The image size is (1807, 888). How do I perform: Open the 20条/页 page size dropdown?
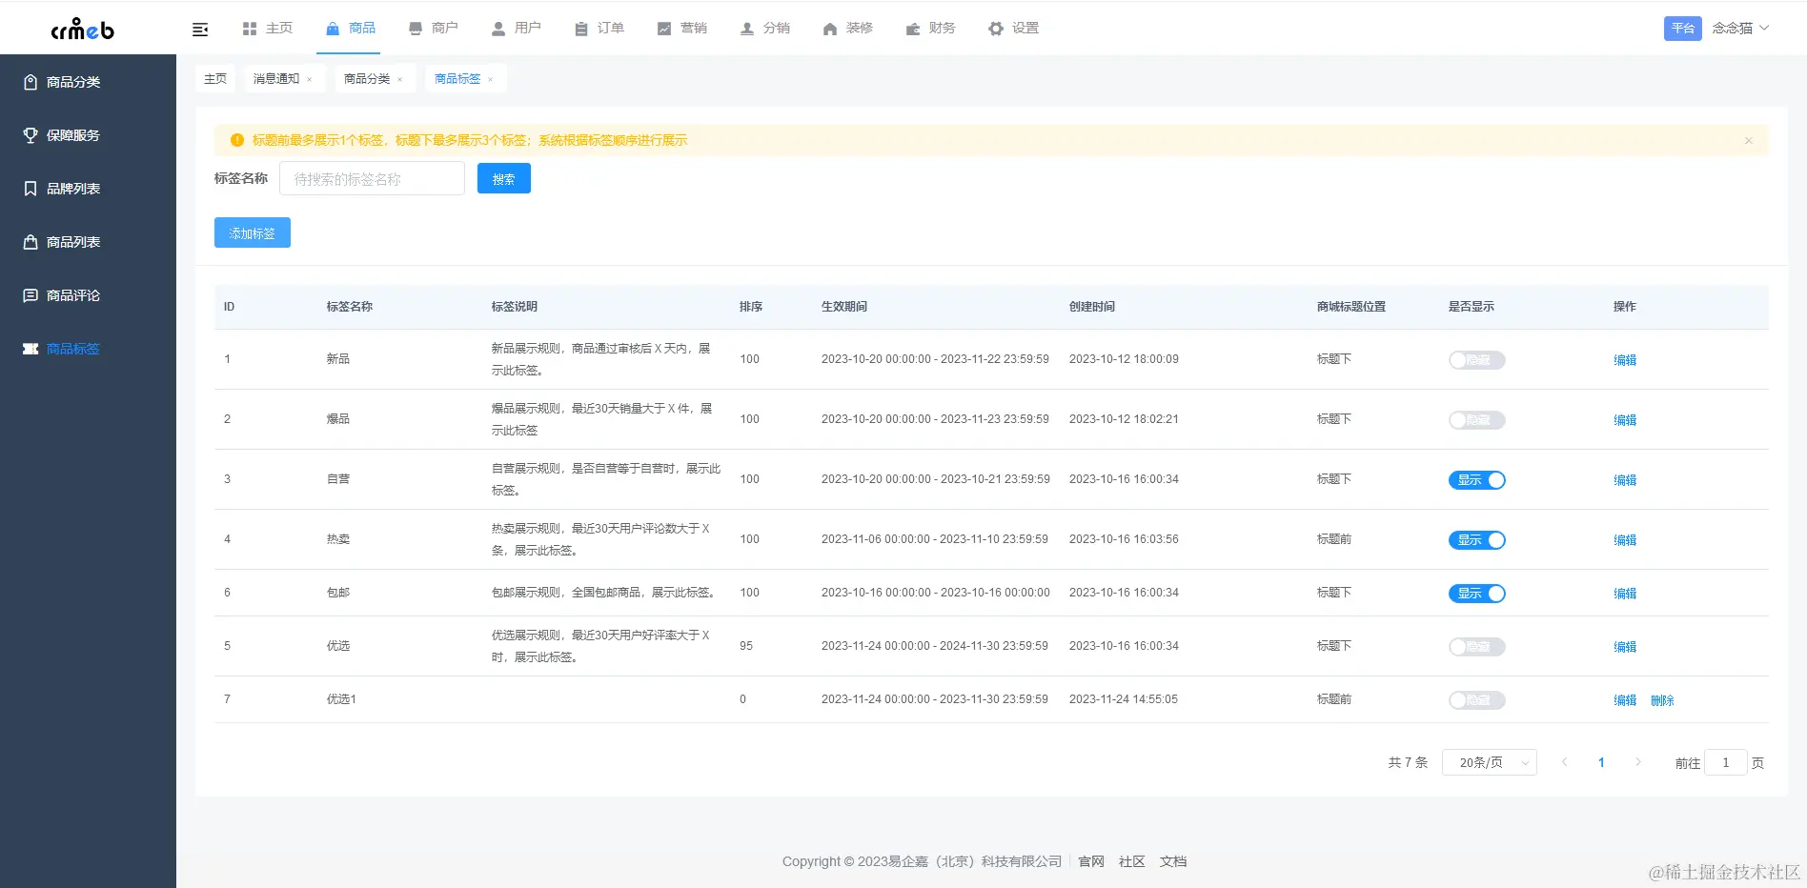[x=1489, y=762]
